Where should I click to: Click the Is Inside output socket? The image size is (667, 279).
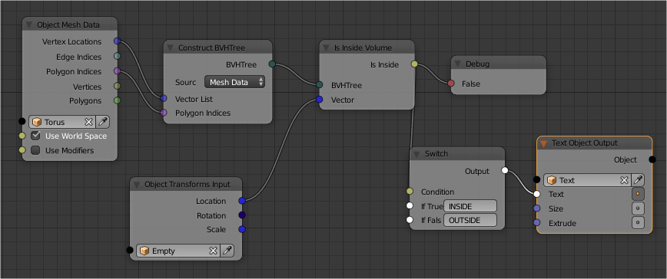coord(414,64)
